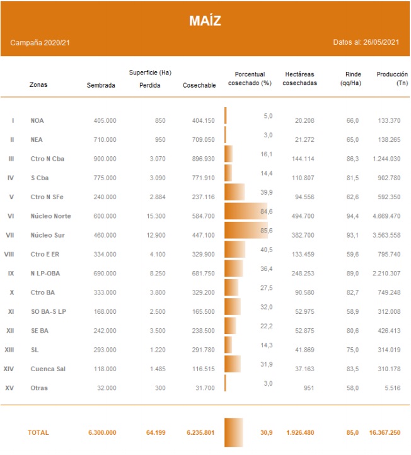Click the N LP-OBA sown area 690.000
This screenshot has width=411, height=455.
click(x=103, y=274)
